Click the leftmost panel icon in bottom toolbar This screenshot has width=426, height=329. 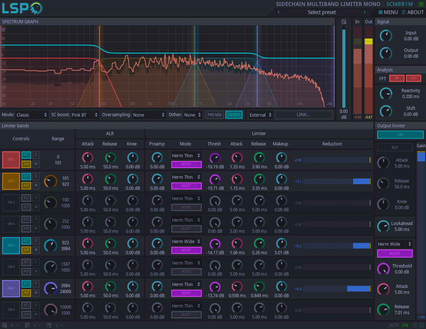click(x=4, y=325)
